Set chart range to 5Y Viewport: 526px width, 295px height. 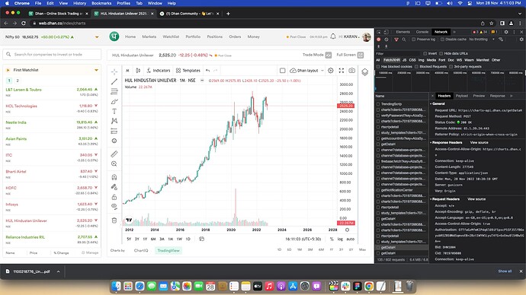coord(129,239)
